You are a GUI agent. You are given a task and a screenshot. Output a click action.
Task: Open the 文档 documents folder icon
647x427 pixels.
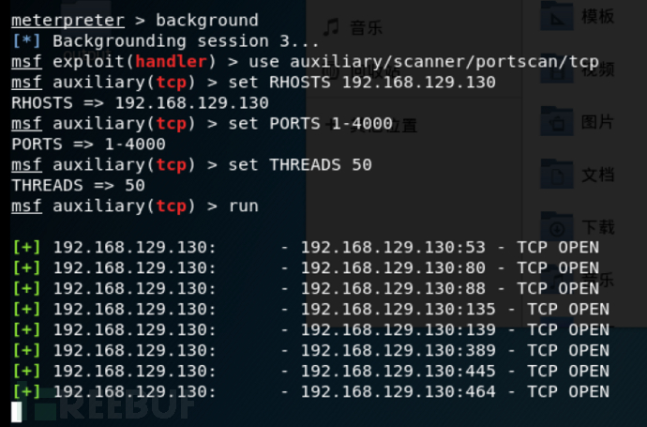[557, 174]
